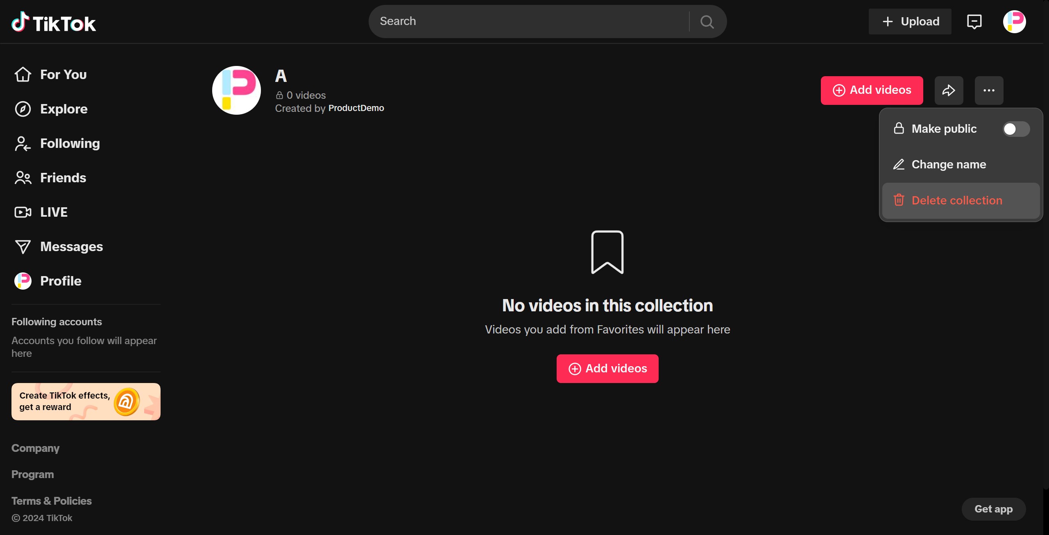Click the Friends people icon
The image size is (1049, 535).
[23, 178]
